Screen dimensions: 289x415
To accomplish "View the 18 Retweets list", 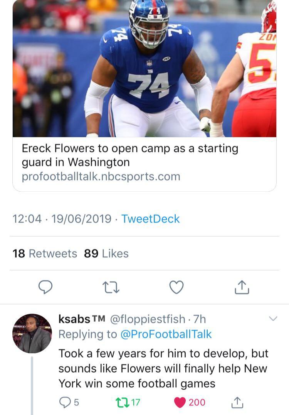I will click(x=45, y=253).
